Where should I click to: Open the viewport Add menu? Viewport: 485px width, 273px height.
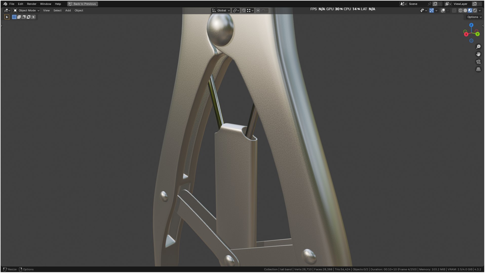(68, 10)
